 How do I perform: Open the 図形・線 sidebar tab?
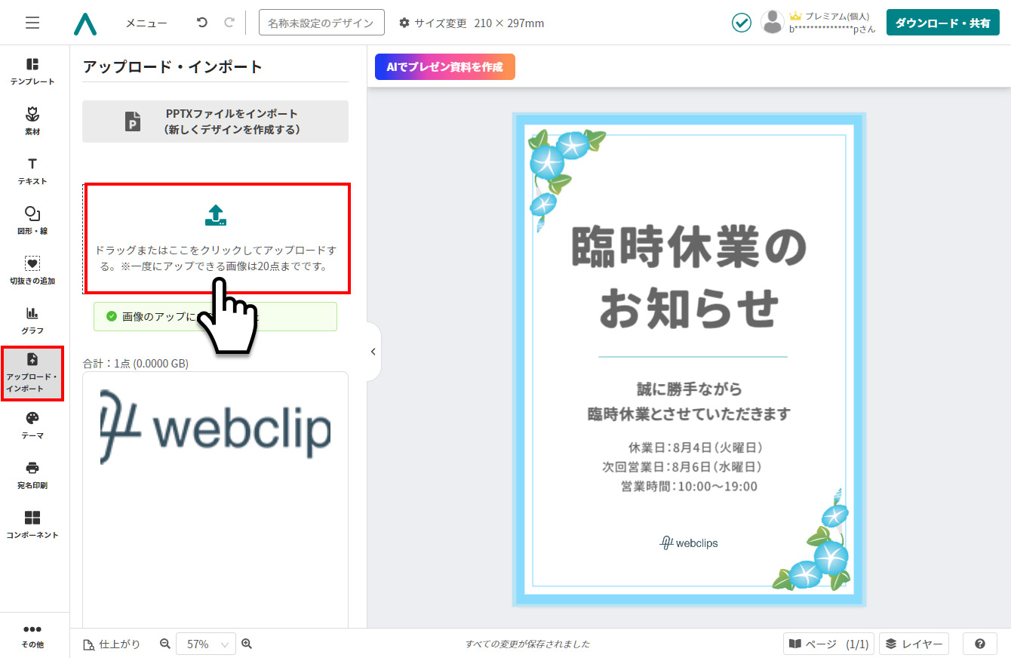pyautogui.click(x=32, y=220)
